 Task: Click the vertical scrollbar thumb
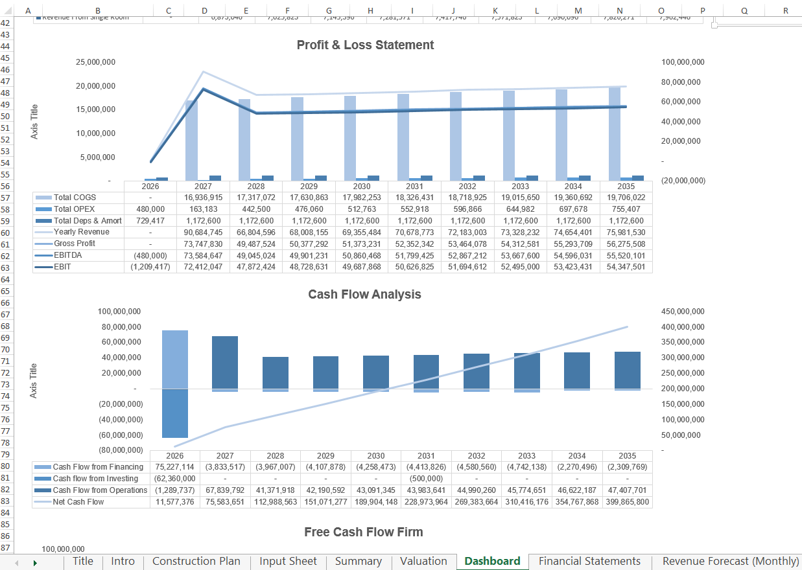click(x=714, y=24)
